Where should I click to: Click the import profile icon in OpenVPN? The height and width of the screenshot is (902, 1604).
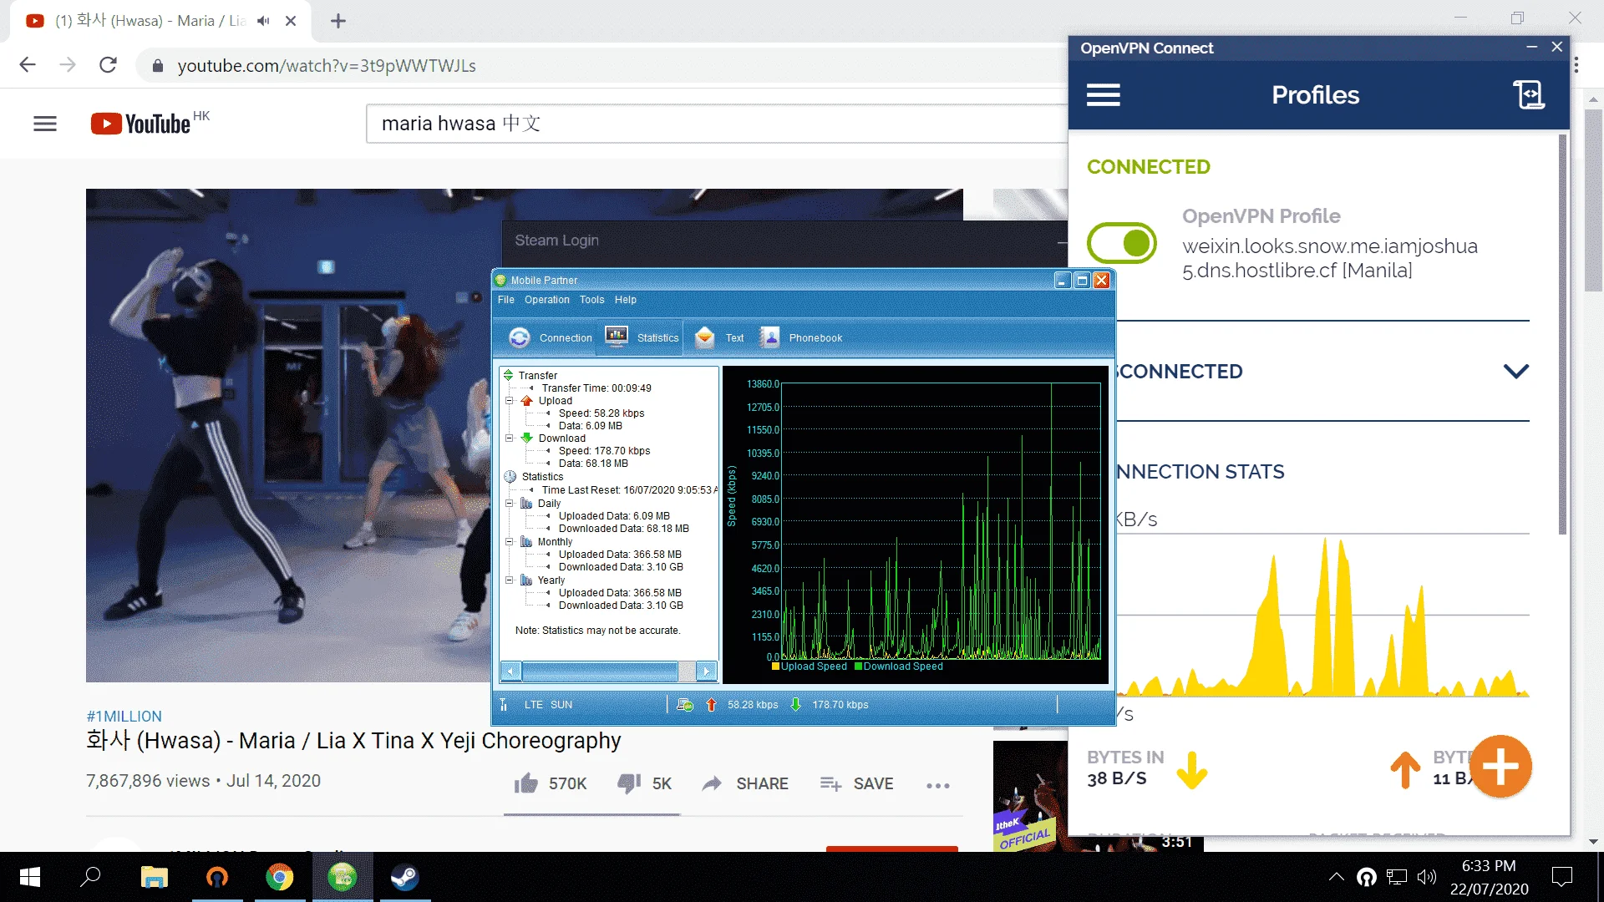tap(1529, 95)
